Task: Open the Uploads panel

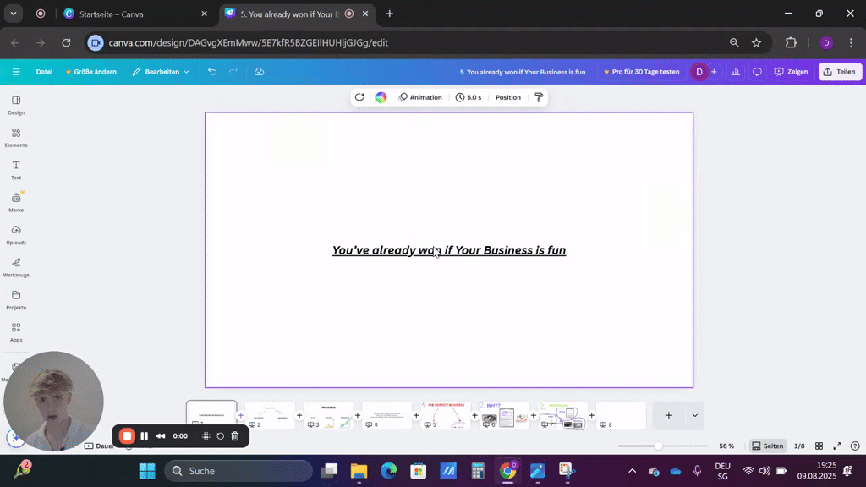Action: click(x=15, y=235)
